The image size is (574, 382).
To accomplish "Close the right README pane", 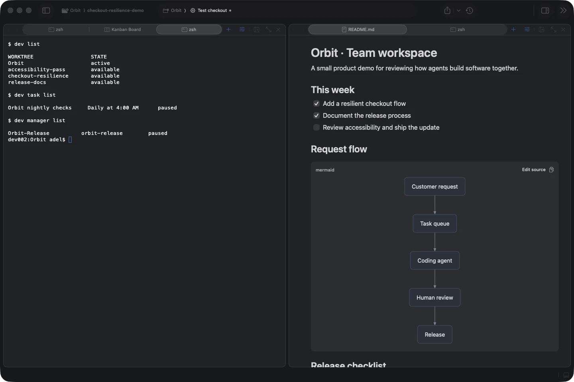I will pos(563,29).
